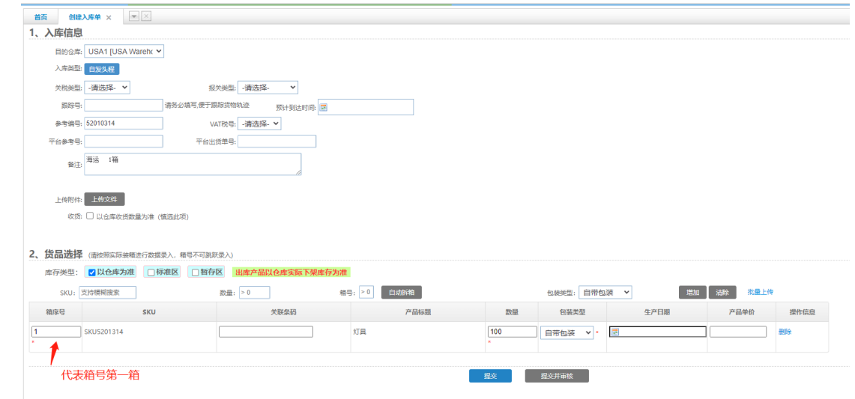Image resolution: width=855 pixels, height=399 pixels.
Task: Switch to the 首页 tab
Action: (40, 17)
